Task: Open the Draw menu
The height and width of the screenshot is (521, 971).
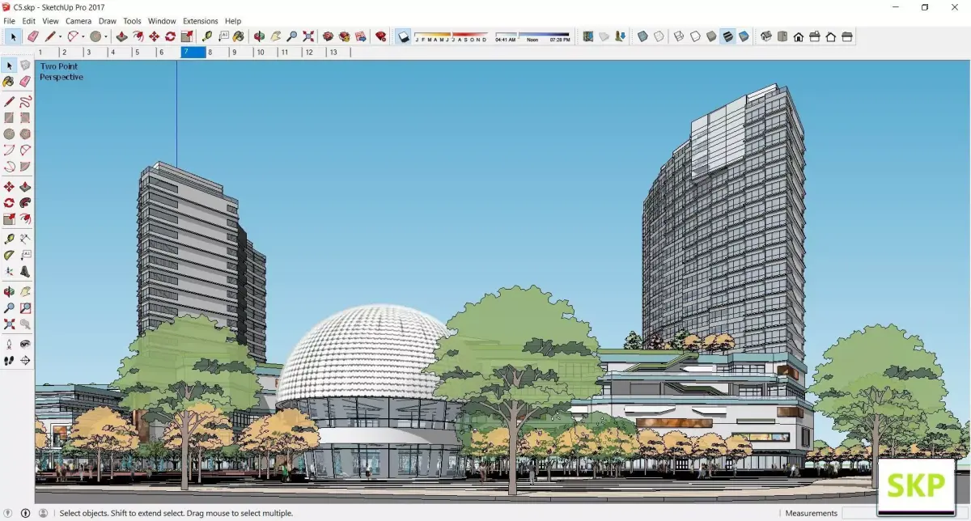Action: click(108, 21)
